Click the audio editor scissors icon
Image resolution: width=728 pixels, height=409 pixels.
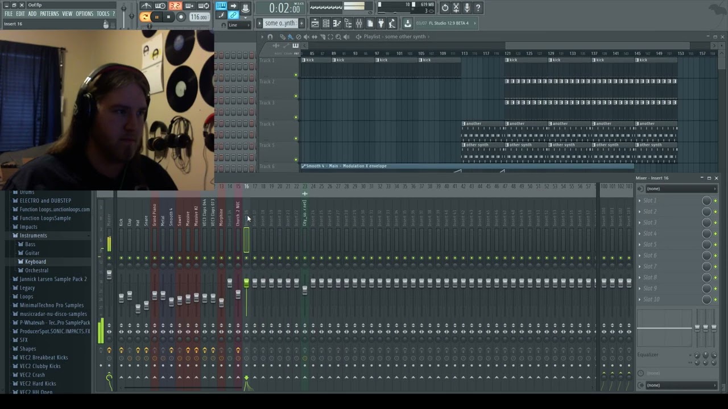pyautogui.click(x=456, y=7)
